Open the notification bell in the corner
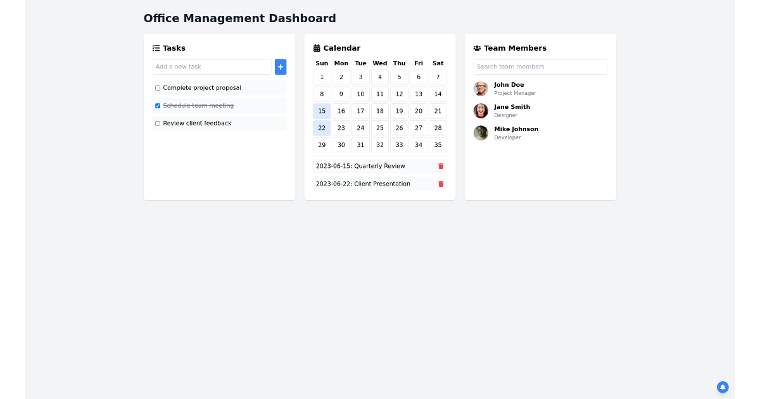The width and height of the screenshot is (760, 399). tap(723, 387)
